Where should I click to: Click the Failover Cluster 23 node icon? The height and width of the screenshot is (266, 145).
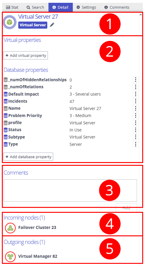tap(10, 228)
